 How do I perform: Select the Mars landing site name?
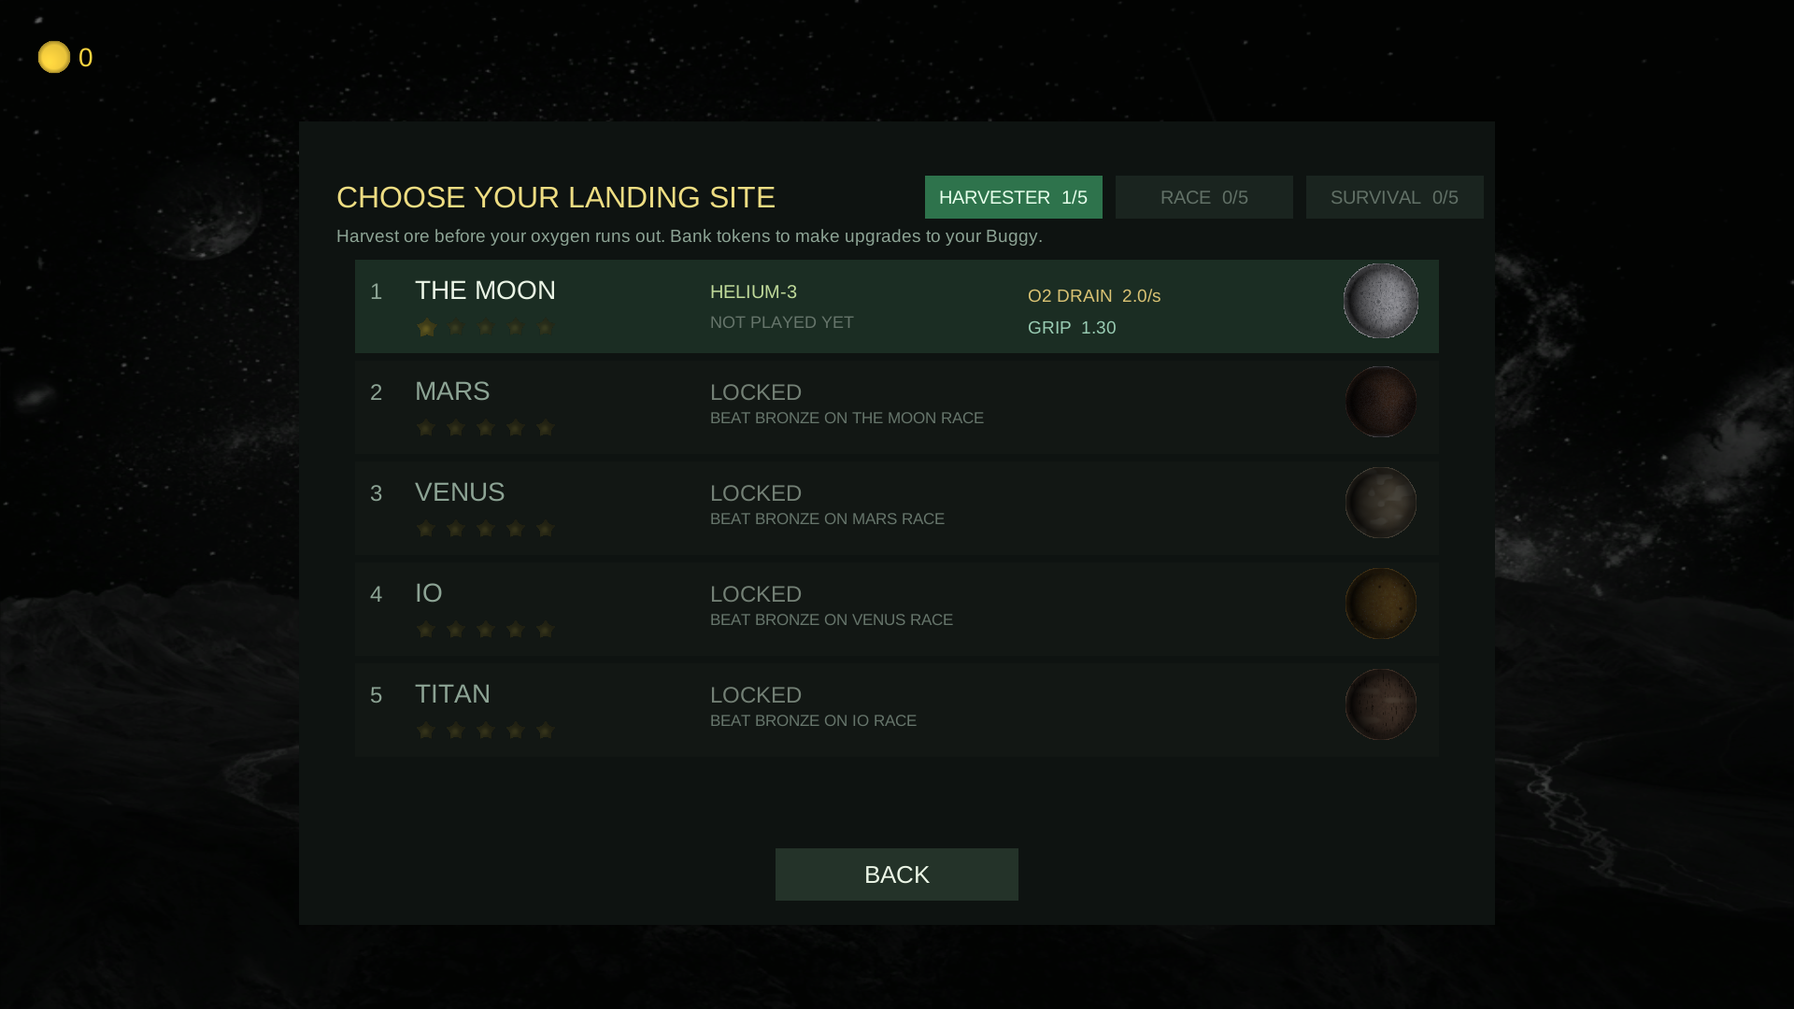pyautogui.click(x=452, y=391)
